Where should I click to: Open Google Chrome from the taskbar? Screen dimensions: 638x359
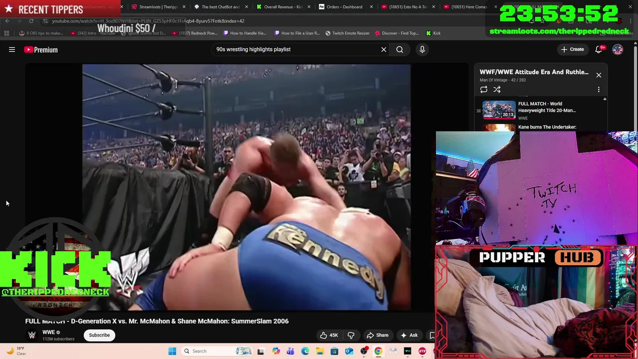coord(378,351)
